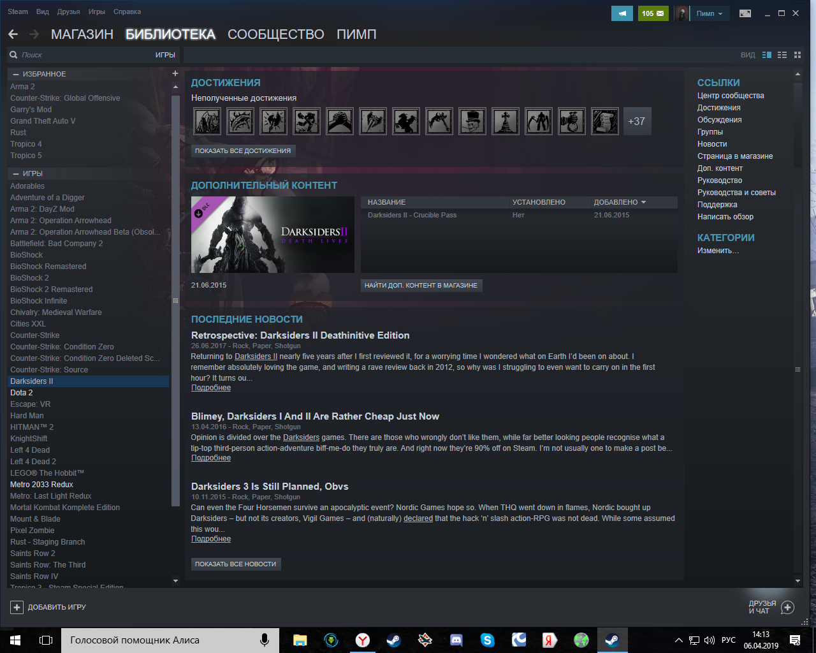The image size is (816, 653).
Task: Open the scroll achievement icon
Action: (605, 121)
